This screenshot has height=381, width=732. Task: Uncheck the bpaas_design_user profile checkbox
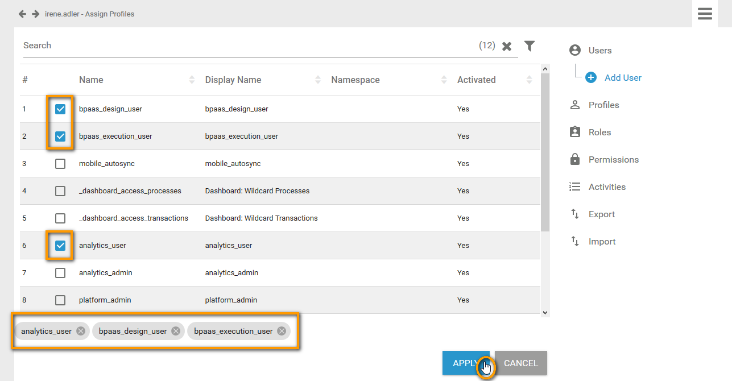click(x=60, y=109)
